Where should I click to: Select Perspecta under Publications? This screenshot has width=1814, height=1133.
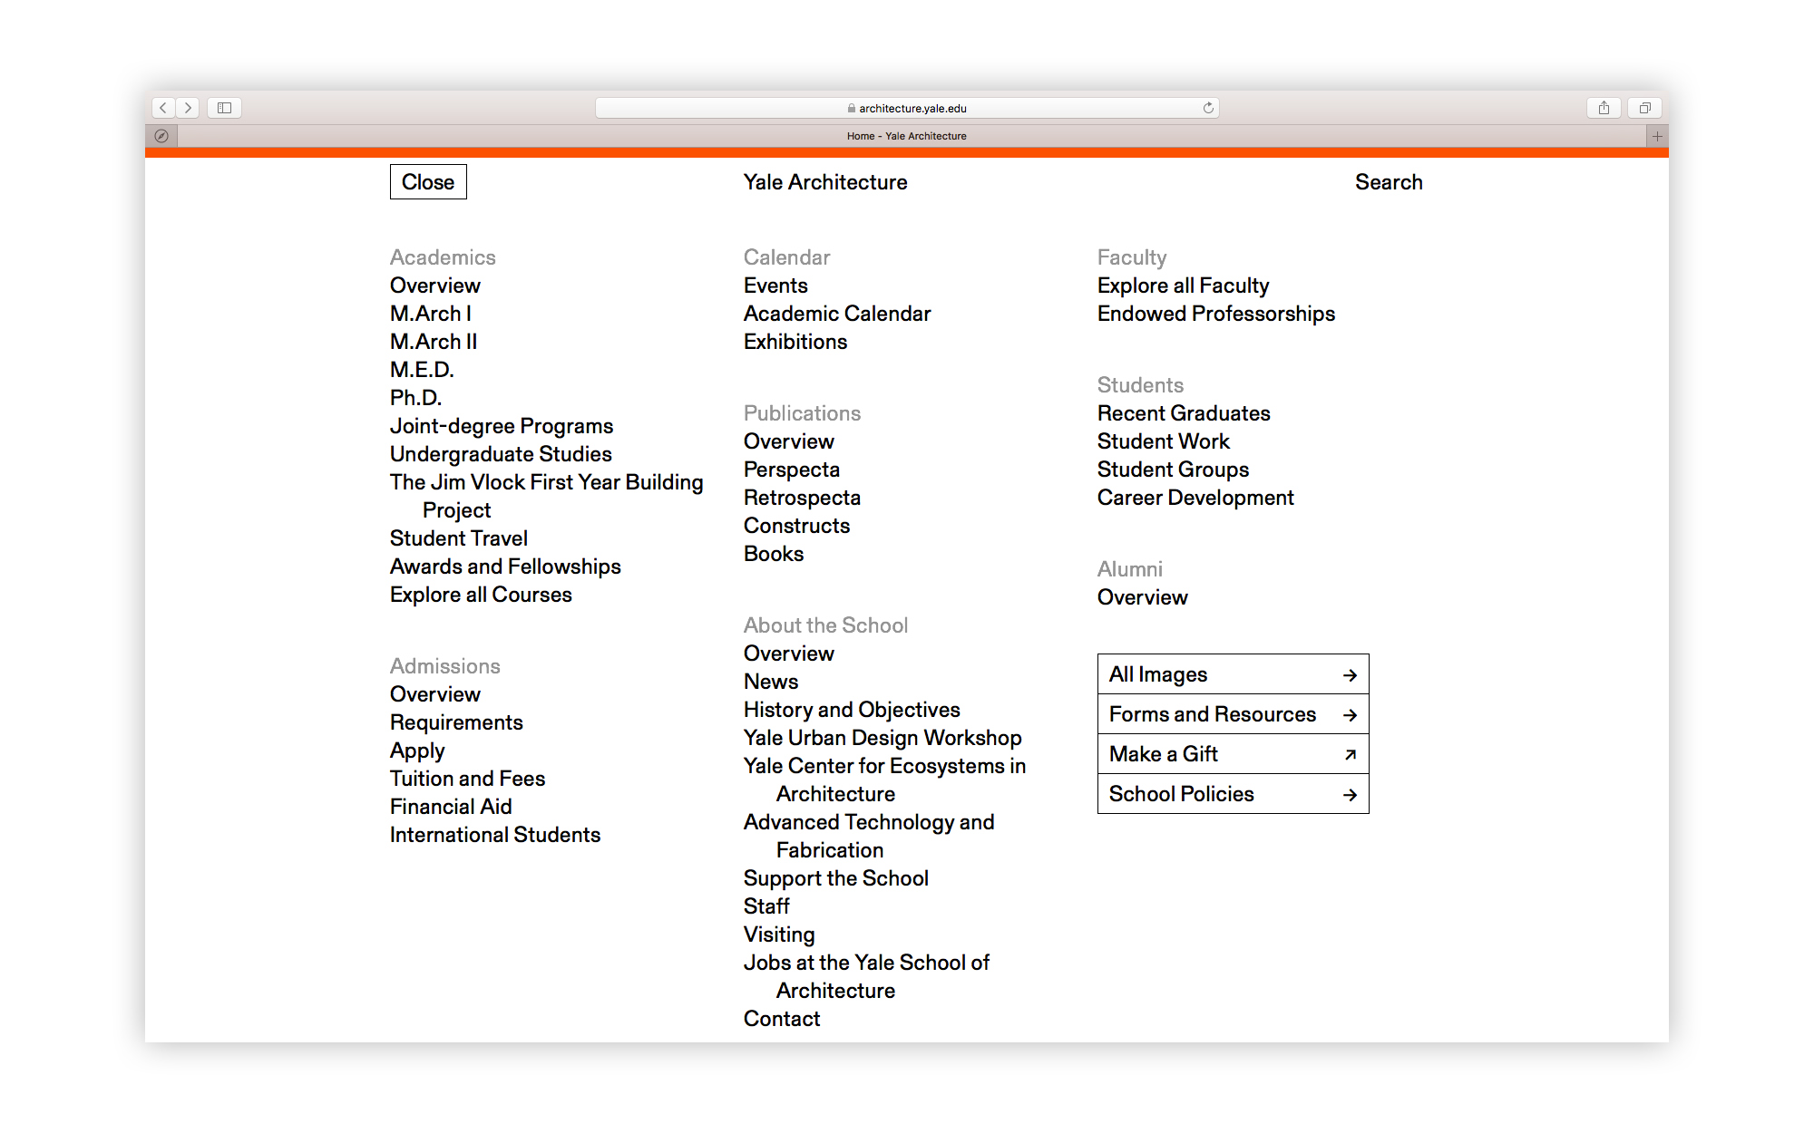tap(791, 470)
